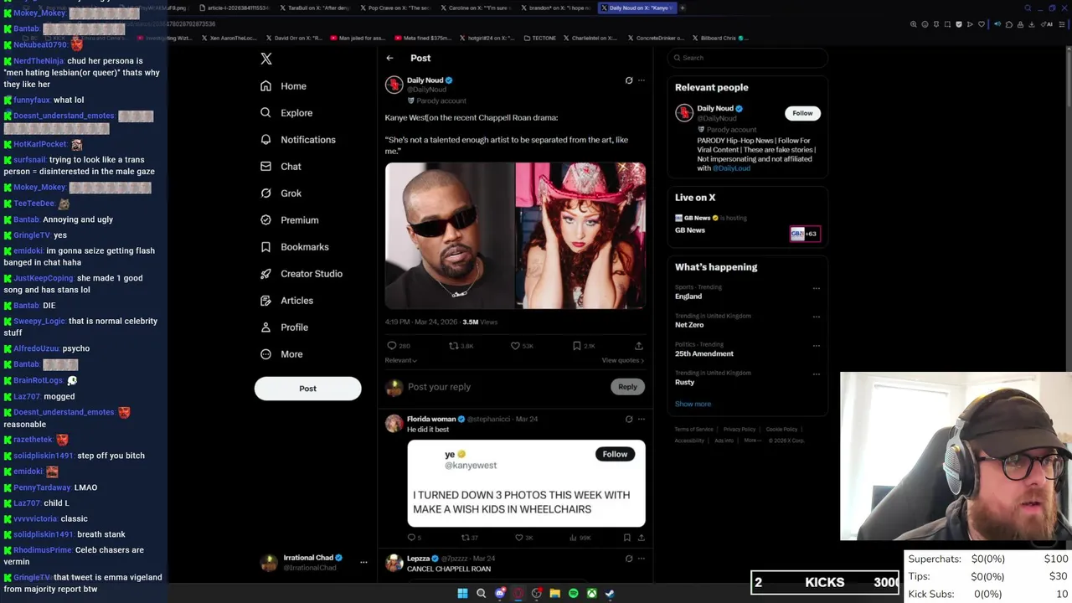The height and width of the screenshot is (603, 1072).
Task: Open Explore in X sidebar
Action: [286, 113]
